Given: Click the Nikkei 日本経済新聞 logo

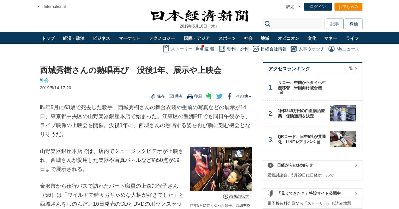Looking at the screenshot, I should 199,16.
